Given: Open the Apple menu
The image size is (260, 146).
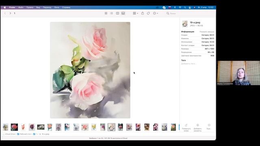Looking at the screenshot, I should tap(4, 7).
